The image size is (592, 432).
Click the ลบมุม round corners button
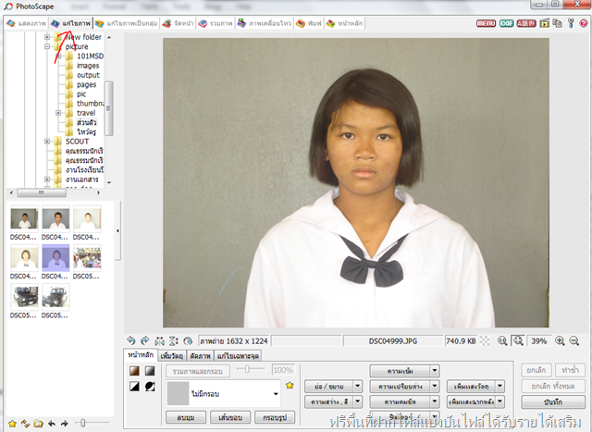[186, 417]
